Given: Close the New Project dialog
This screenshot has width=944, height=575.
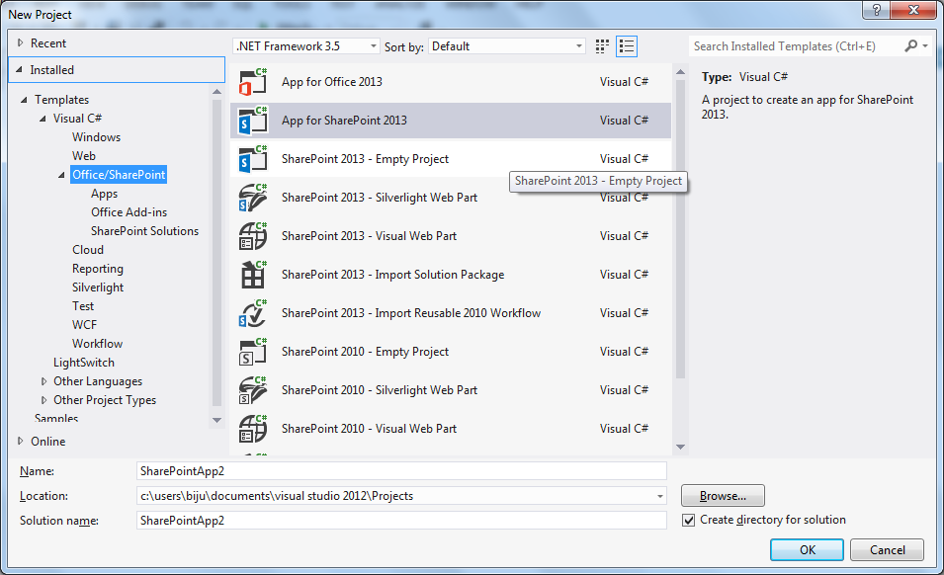Looking at the screenshot, I should pyautogui.click(x=913, y=10).
